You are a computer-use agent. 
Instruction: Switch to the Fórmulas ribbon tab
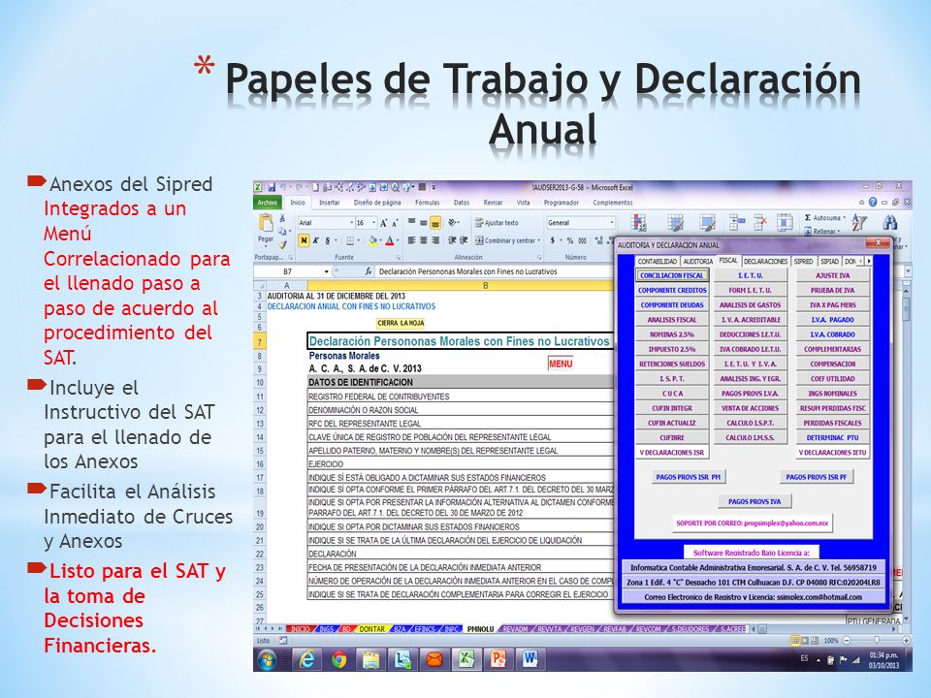click(x=428, y=203)
